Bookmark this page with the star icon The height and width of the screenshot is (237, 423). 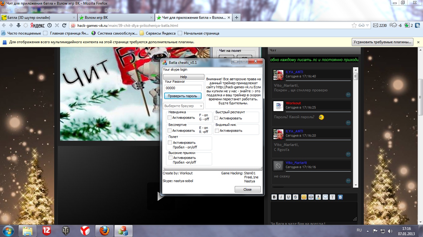354,25
